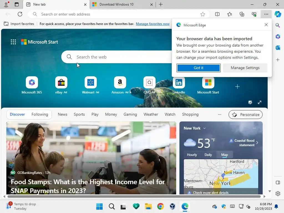This screenshot has width=284, height=213.
Task: Select the Following feed tab
Action: point(40,115)
